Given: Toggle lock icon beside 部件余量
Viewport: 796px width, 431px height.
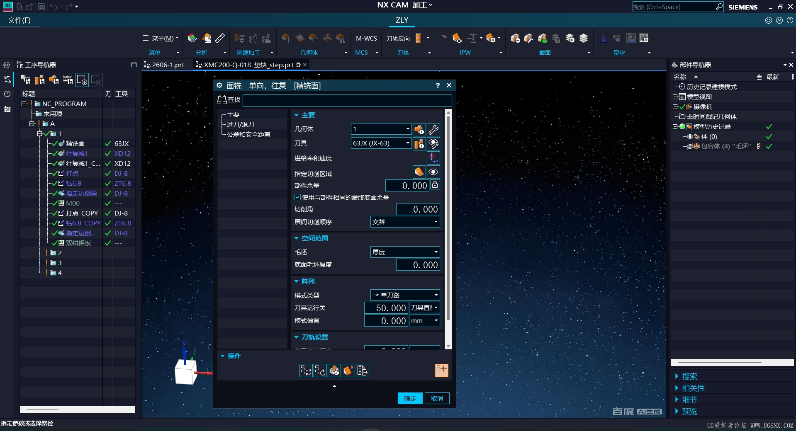Looking at the screenshot, I should coord(435,185).
